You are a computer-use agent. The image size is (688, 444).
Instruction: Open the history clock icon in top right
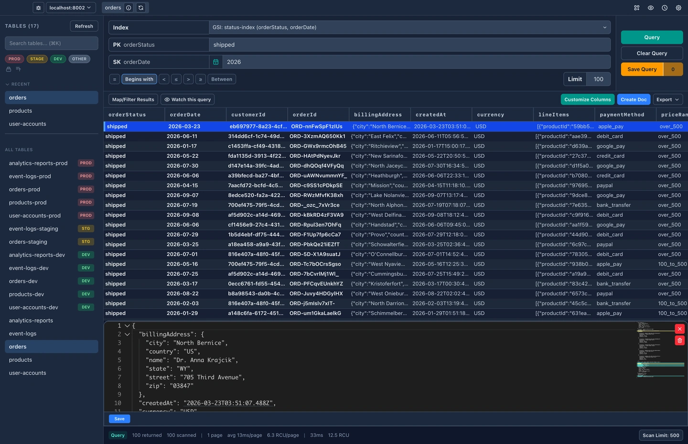click(x=665, y=8)
